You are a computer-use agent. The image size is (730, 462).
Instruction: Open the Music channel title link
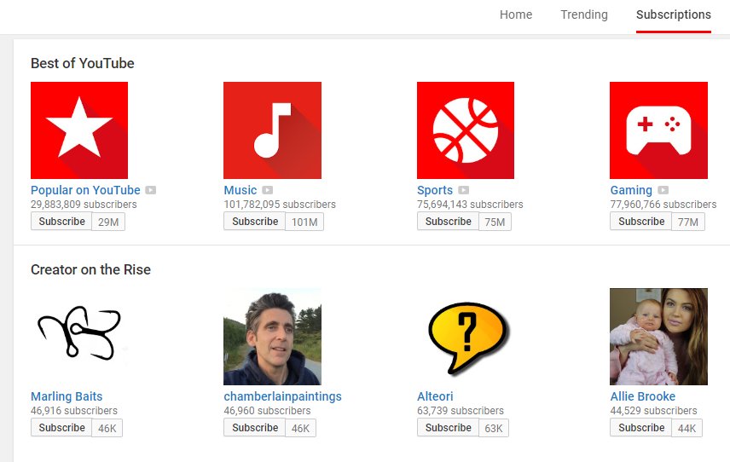click(240, 190)
